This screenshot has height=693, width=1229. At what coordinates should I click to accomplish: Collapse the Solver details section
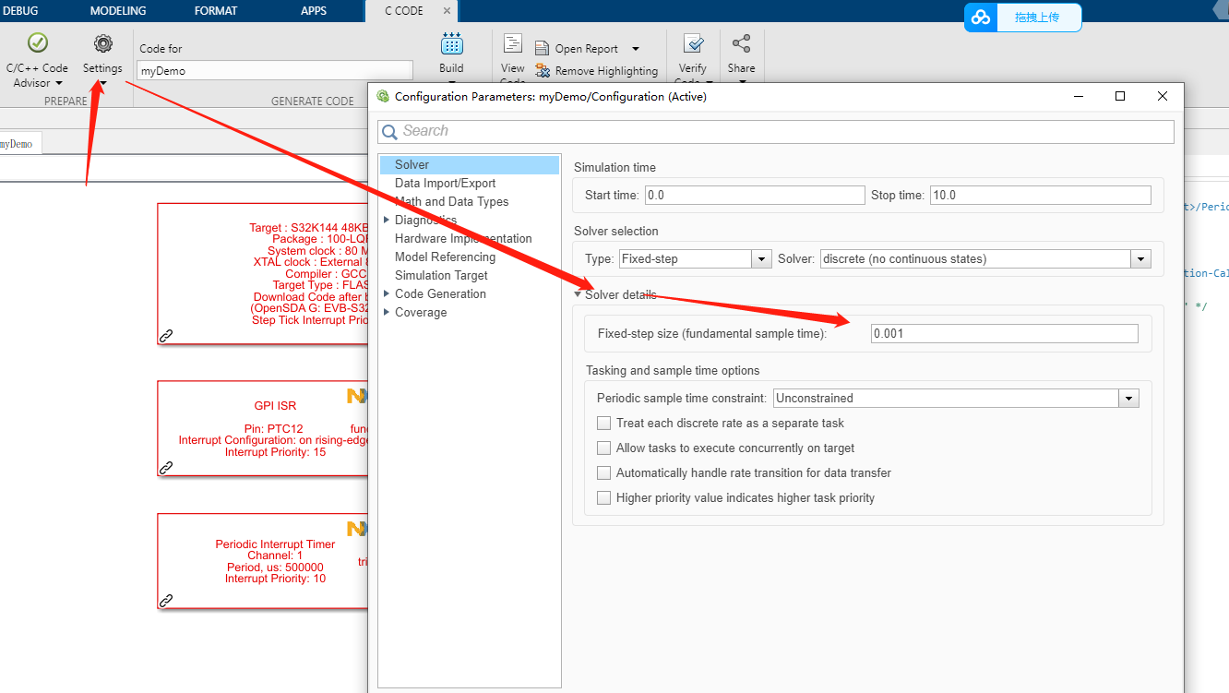point(578,294)
